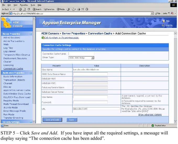The image size is (178, 144).
Task: Open Media toolbar button
Action: click(61, 9)
